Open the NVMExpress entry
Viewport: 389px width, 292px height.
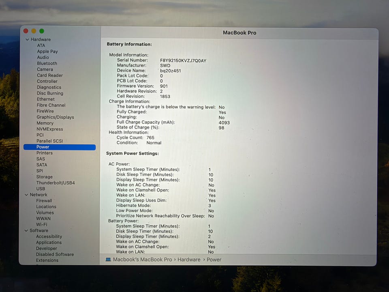(x=50, y=129)
